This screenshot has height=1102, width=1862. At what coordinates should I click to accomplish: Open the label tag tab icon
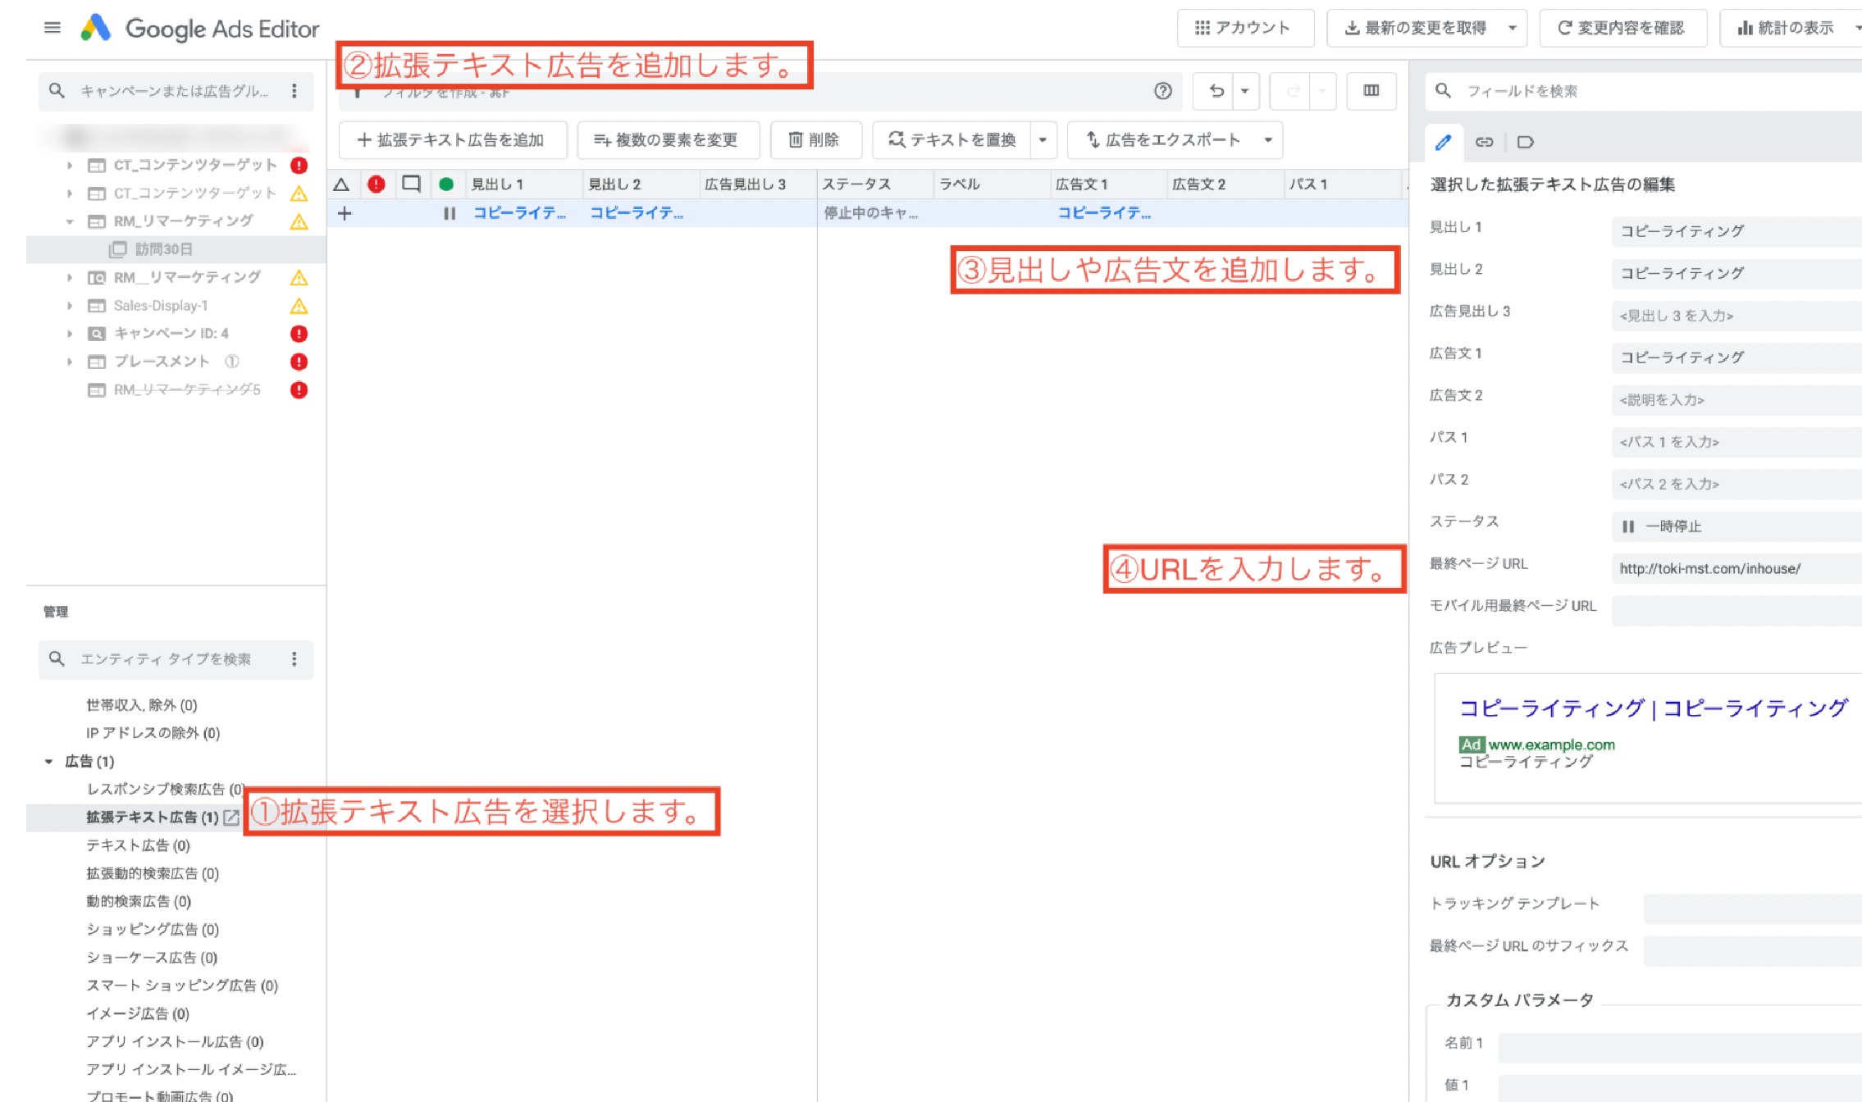tap(1525, 142)
